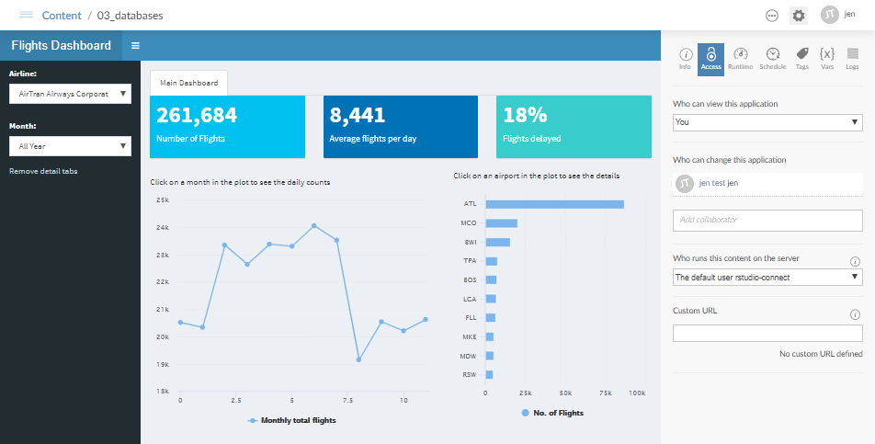Select the Main Dashboard tab
The image size is (875, 444).
coord(188,83)
